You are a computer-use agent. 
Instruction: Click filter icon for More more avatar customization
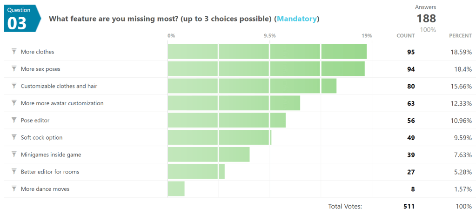coord(14,103)
